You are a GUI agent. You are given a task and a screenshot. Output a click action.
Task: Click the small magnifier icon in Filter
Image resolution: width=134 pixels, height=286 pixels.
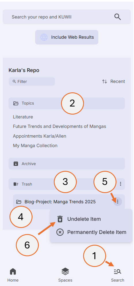tap(14, 82)
